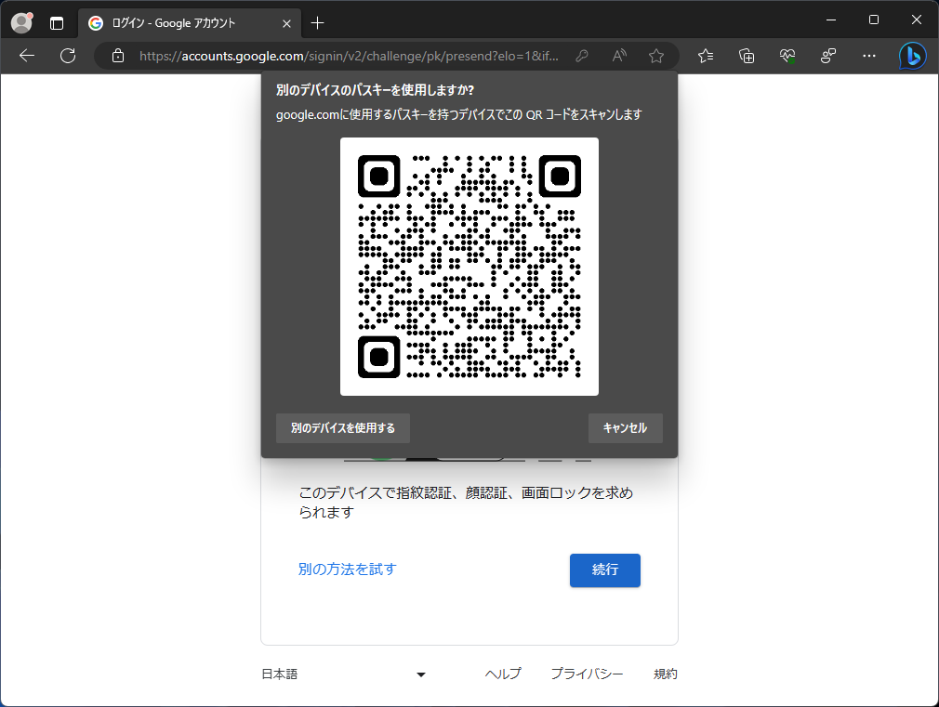Viewport: 939px width, 707px height.
Task: Refresh the current page
Action: 67,56
